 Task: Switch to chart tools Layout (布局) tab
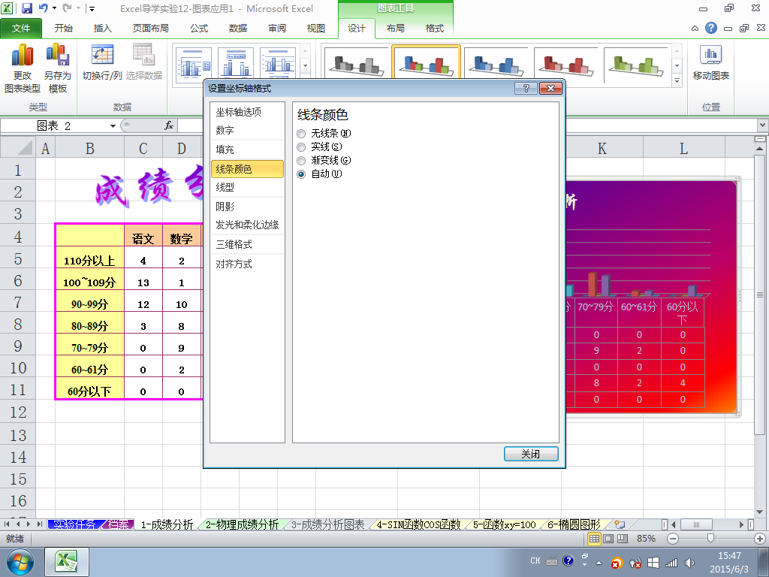click(395, 29)
